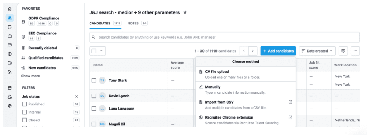Open Import from CSV external link icon

pyautogui.click(x=290, y=102)
